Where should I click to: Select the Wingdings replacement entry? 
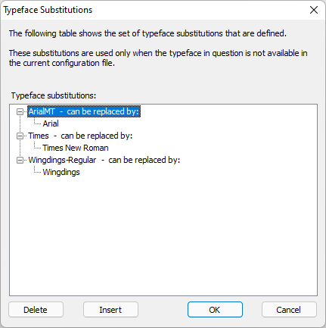pyautogui.click(x=61, y=172)
